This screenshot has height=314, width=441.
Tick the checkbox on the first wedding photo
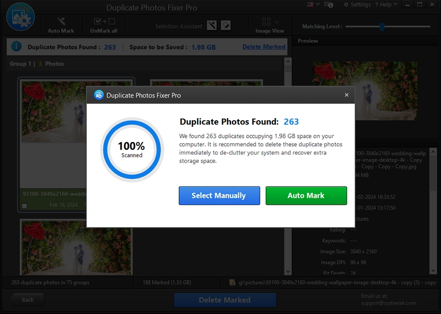click(25, 206)
